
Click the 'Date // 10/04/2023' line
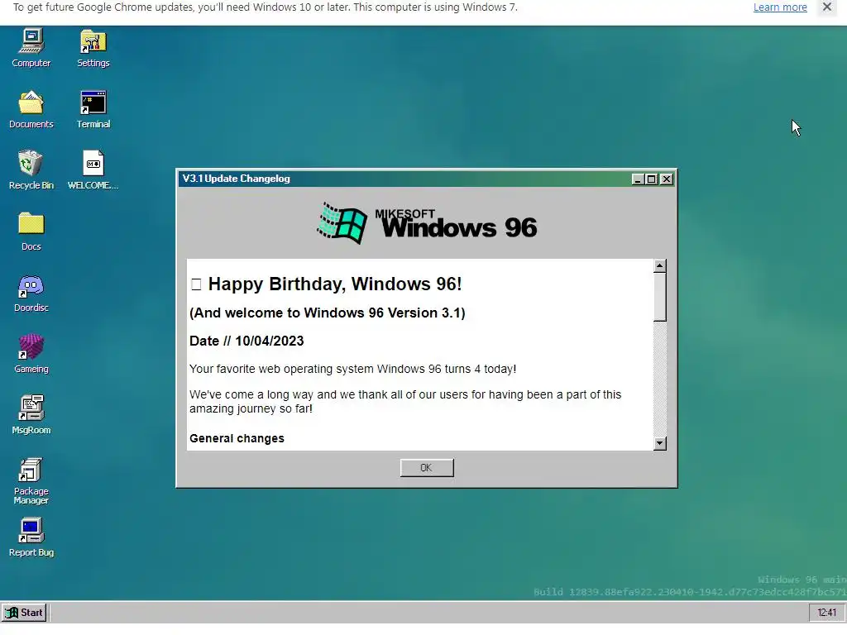tap(246, 341)
